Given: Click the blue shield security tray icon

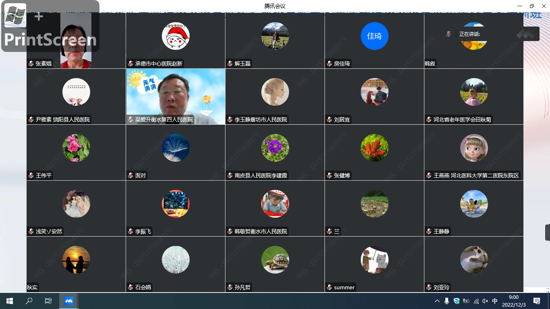Looking at the screenshot, I should tap(457, 301).
